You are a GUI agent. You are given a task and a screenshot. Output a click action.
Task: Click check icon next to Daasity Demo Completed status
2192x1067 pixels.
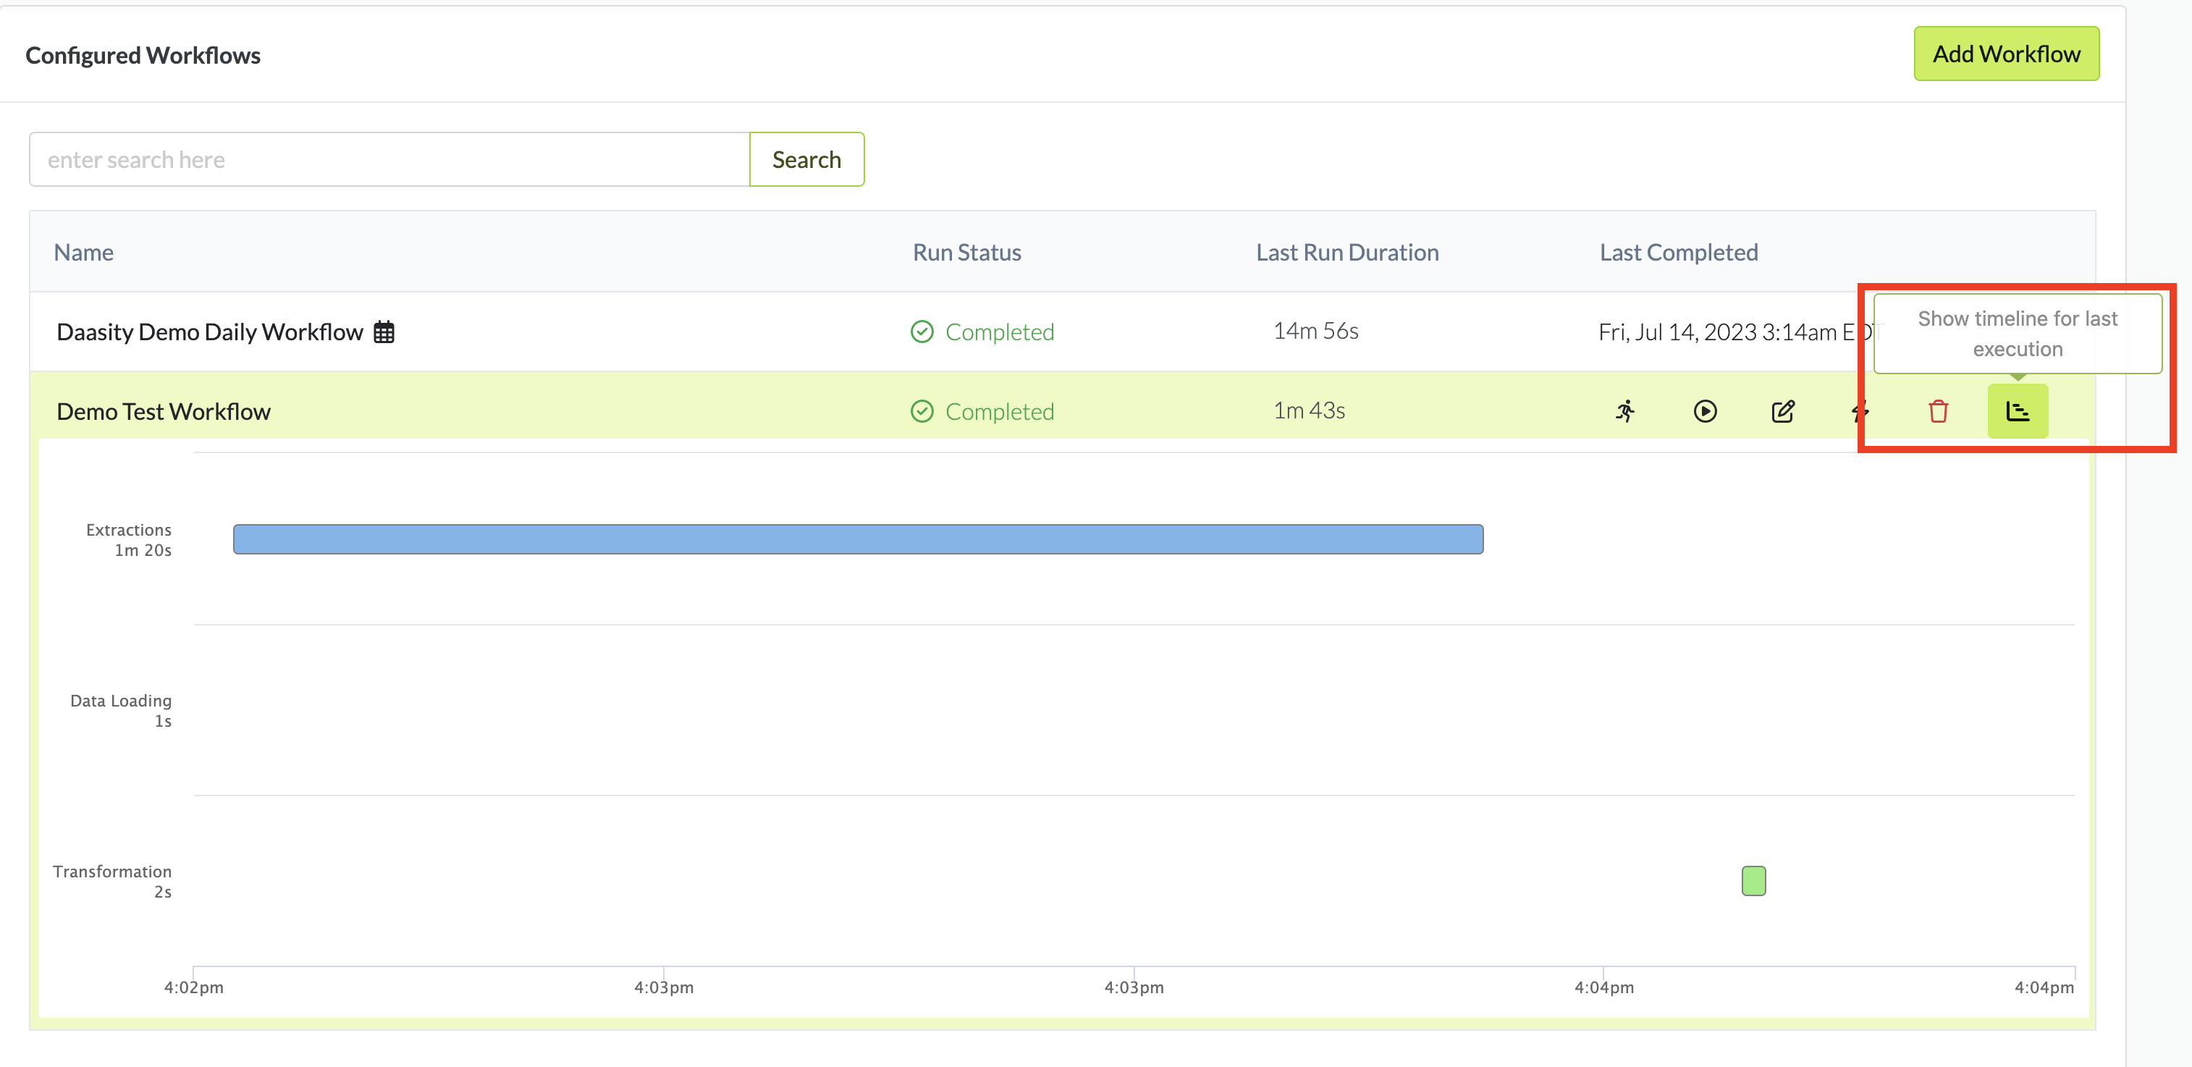point(922,332)
